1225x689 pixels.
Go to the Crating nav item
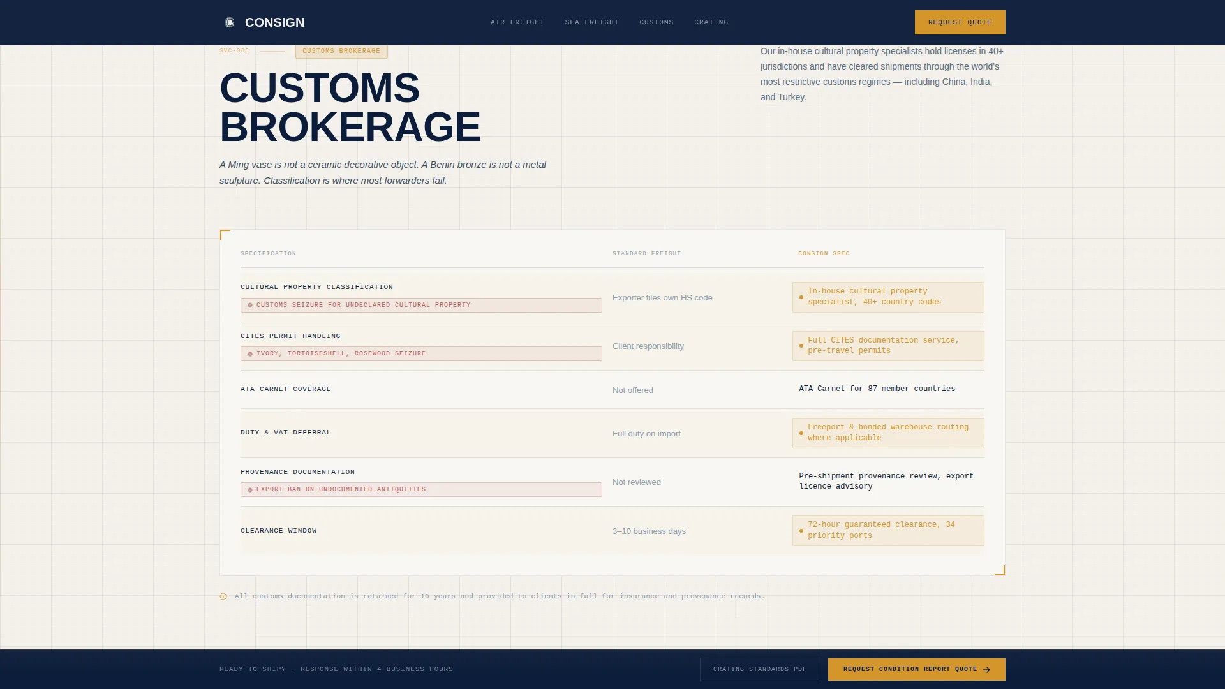point(711,22)
